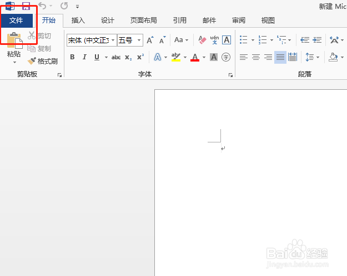This screenshot has width=347, height=276.
Task: Expand the 粘贴 paste options arrow
Action: (14, 63)
